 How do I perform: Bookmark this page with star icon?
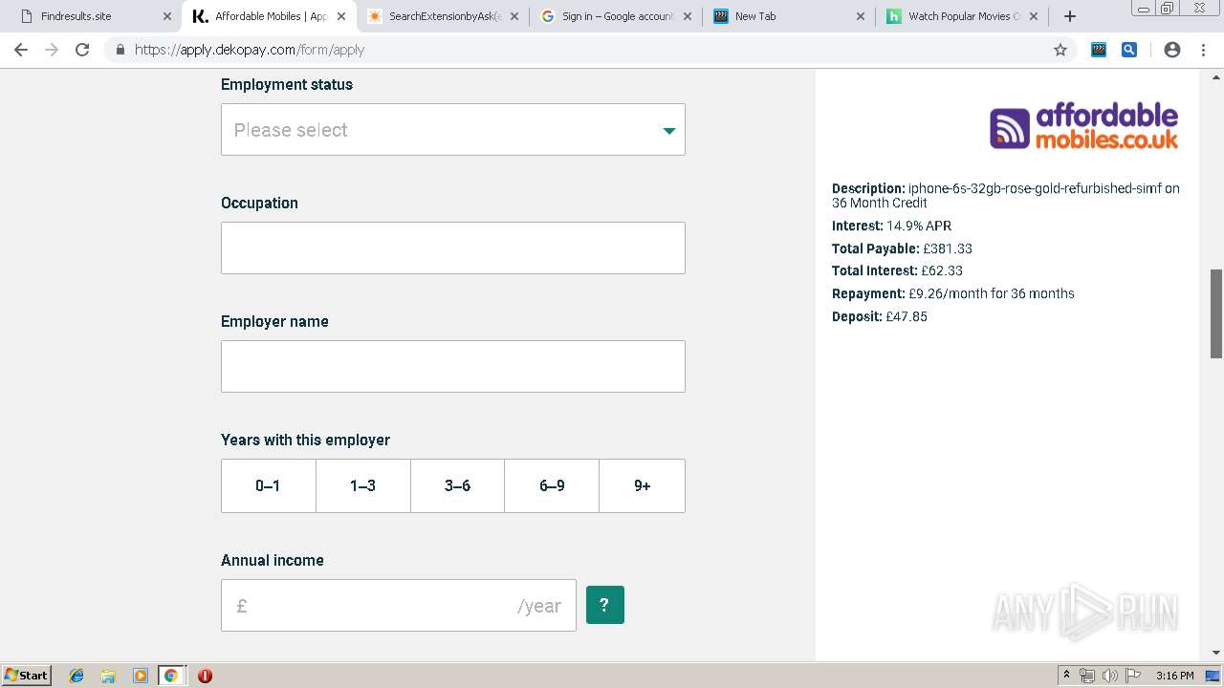1060,50
